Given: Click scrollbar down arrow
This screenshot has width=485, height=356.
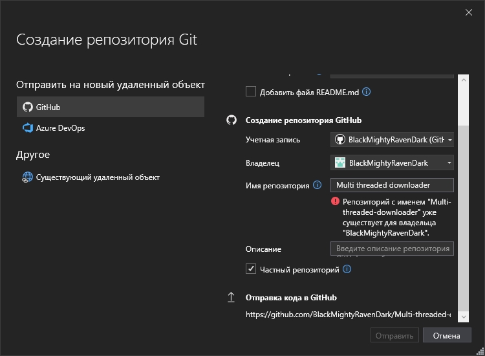Looking at the screenshot, I should point(464,317).
